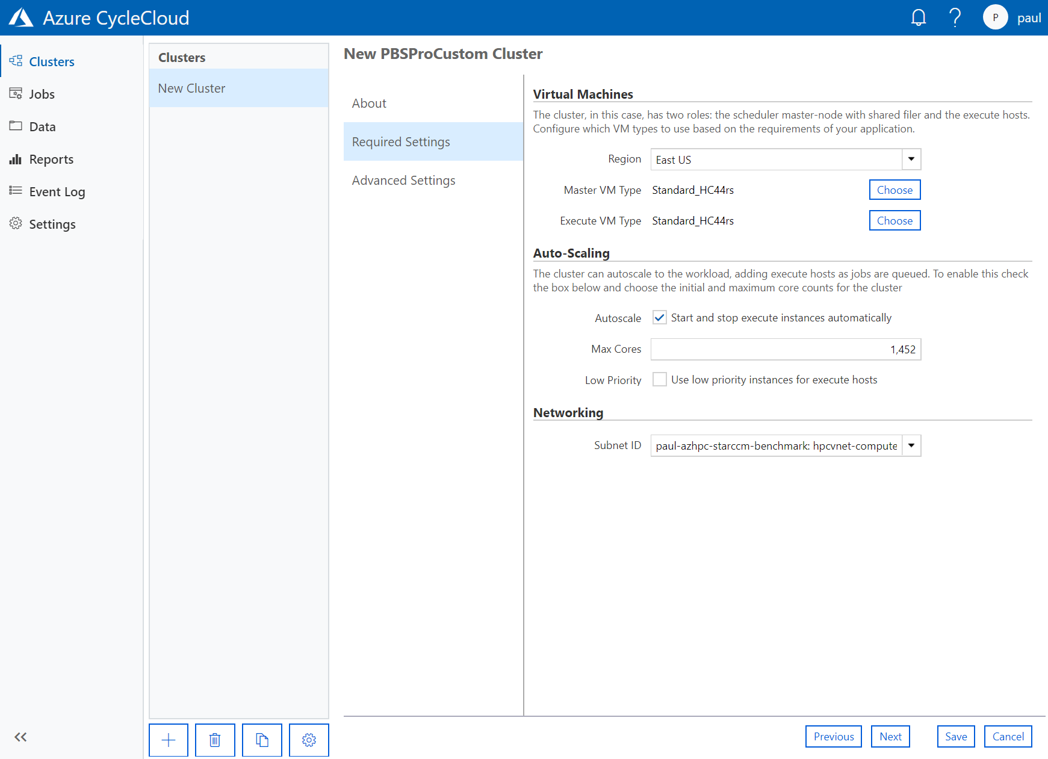Click the Previous button
The width and height of the screenshot is (1048, 759).
pyautogui.click(x=834, y=736)
